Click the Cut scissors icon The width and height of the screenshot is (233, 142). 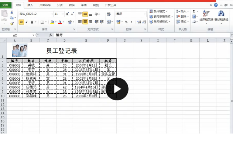(x=12, y=12)
